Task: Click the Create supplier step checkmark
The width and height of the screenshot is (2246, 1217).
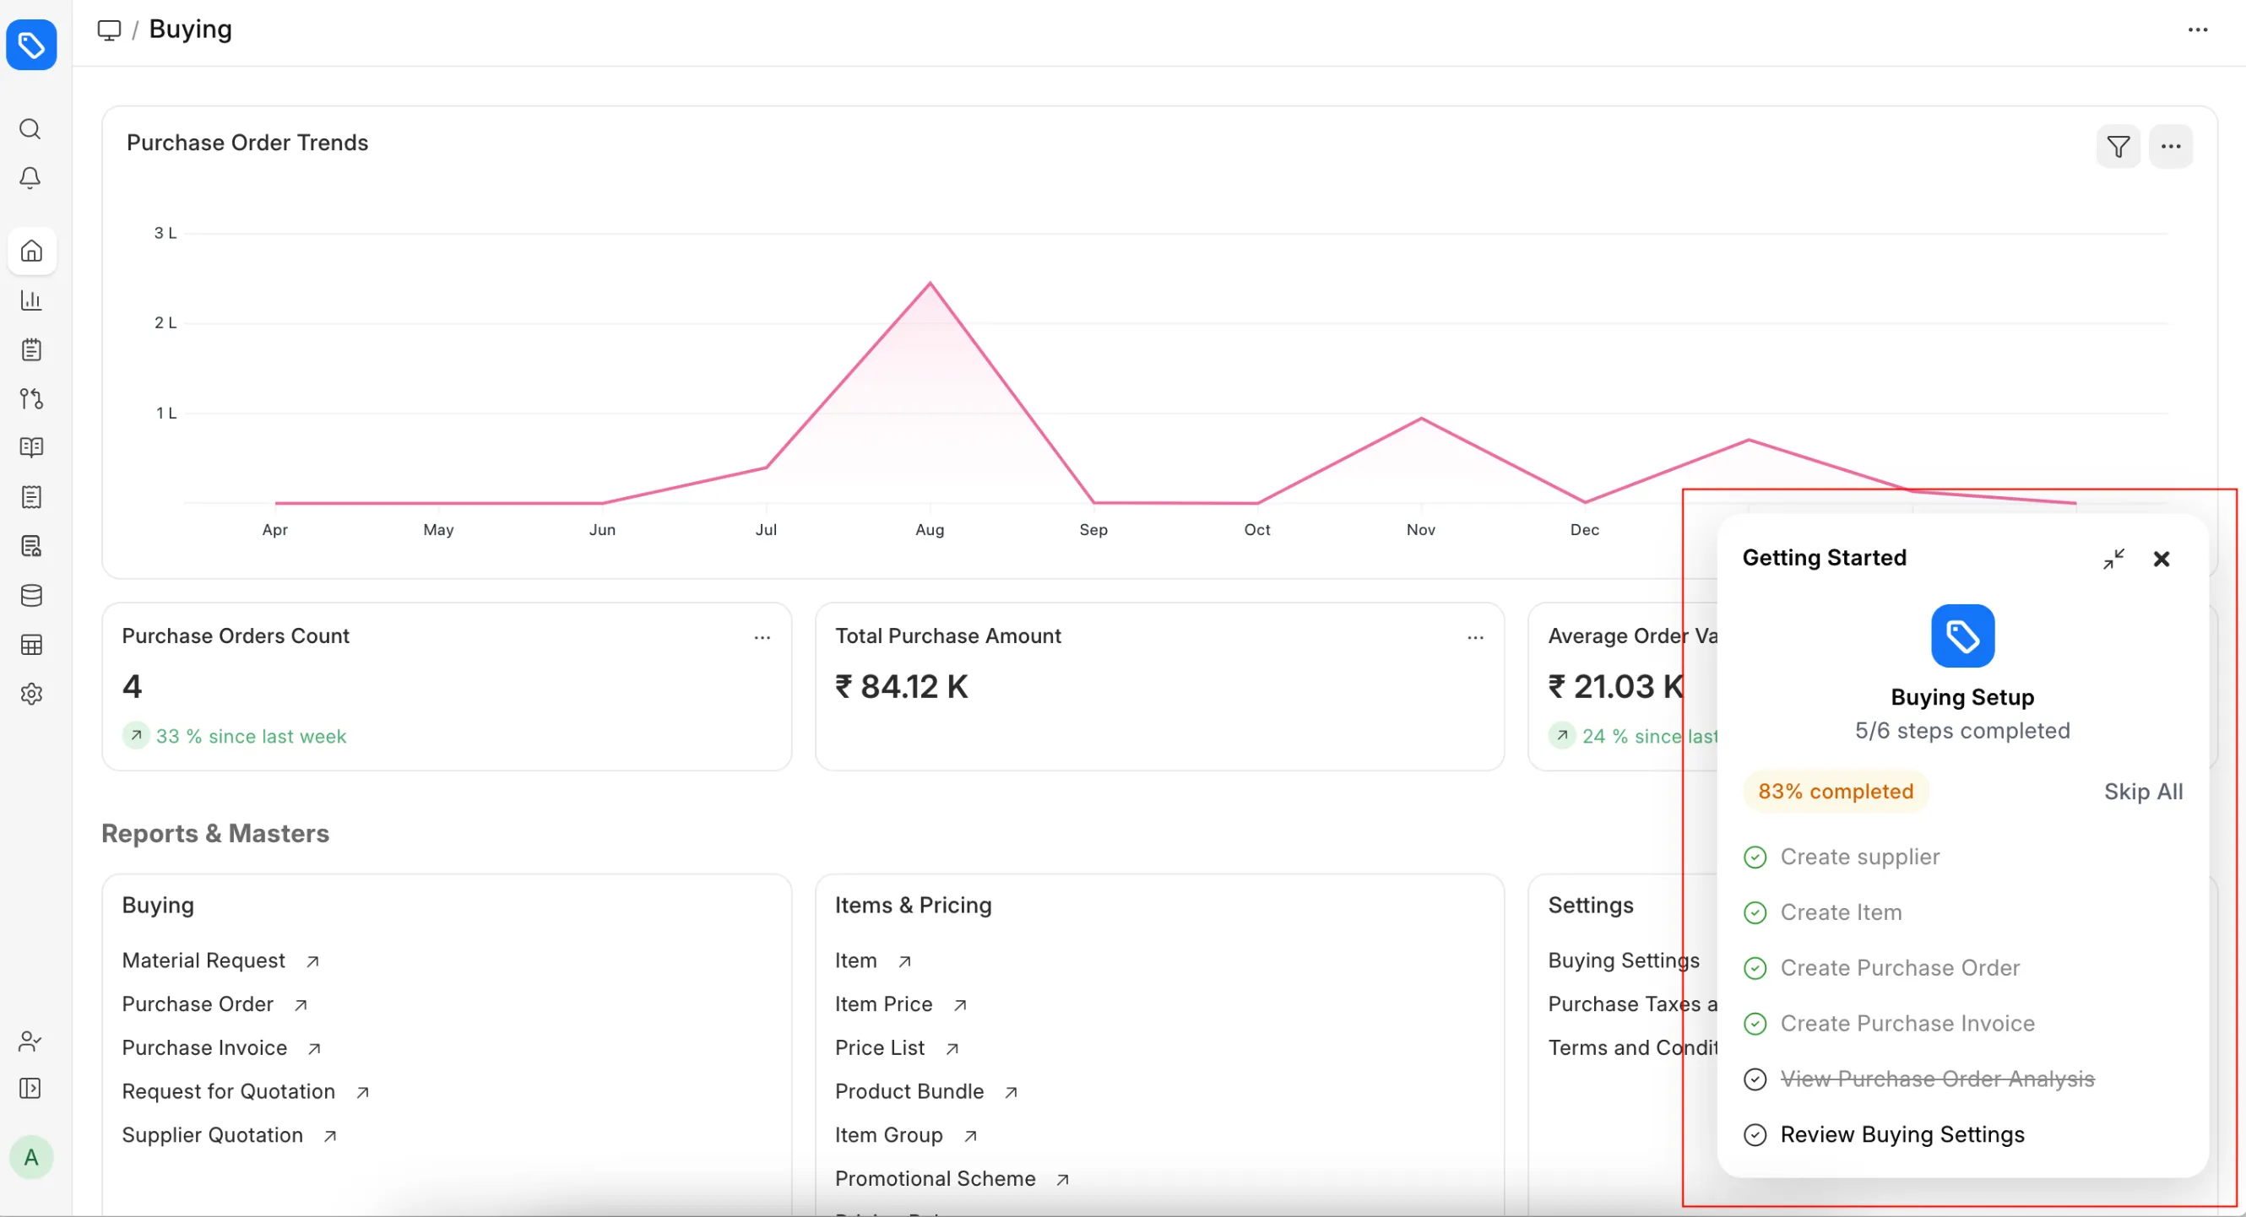Action: (1755, 857)
